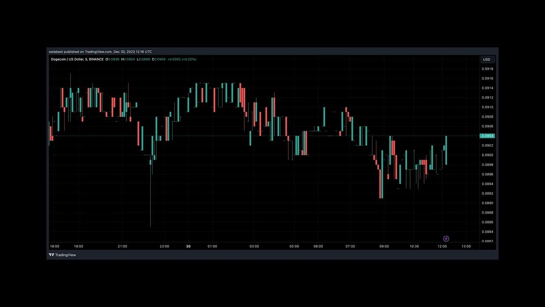The width and height of the screenshot is (545, 307).
Task: Select the 03:00 time axis label
Action: (254, 246)
